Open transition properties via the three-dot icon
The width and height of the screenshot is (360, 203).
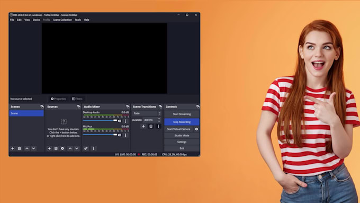[158, 126]
